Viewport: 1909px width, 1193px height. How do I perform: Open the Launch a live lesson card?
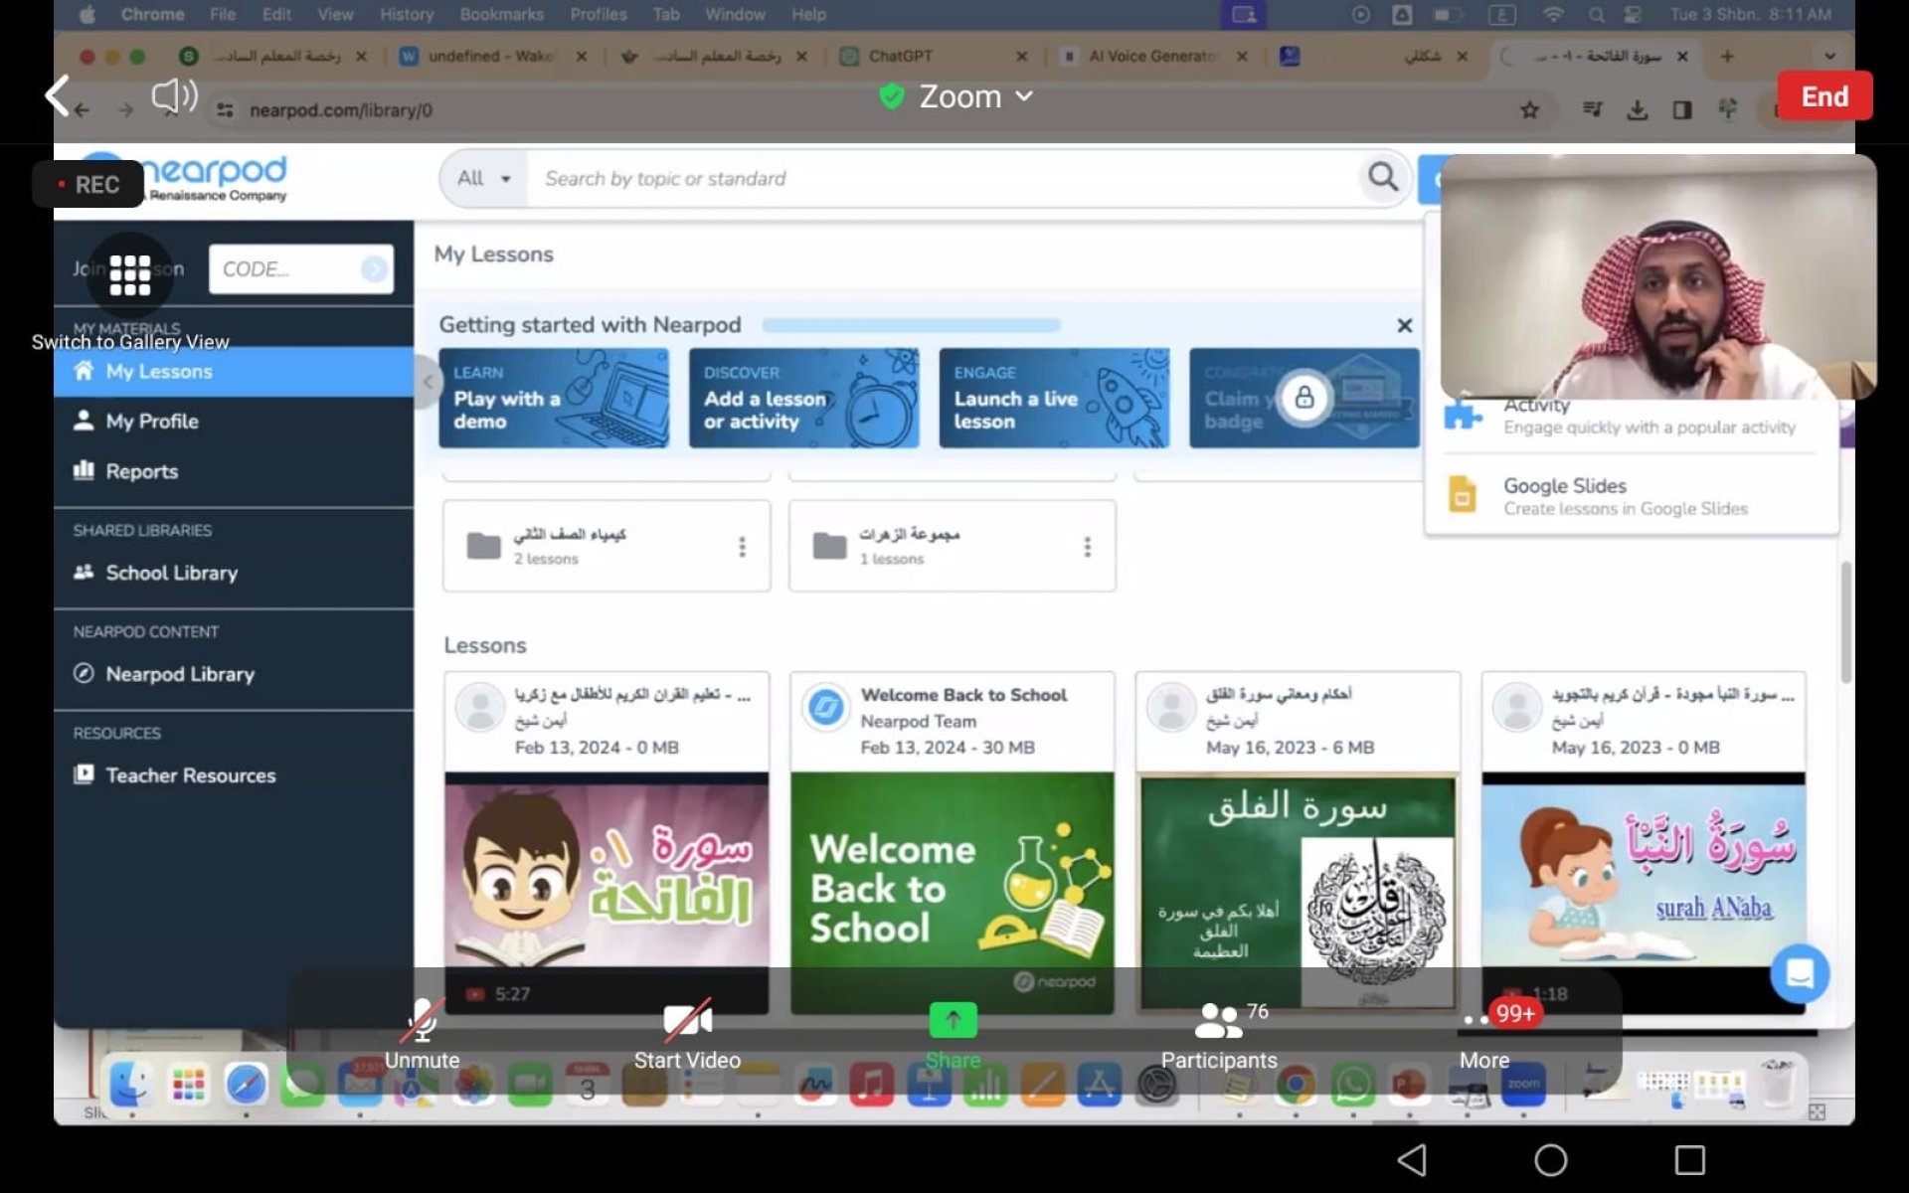tap(1054, 398)
